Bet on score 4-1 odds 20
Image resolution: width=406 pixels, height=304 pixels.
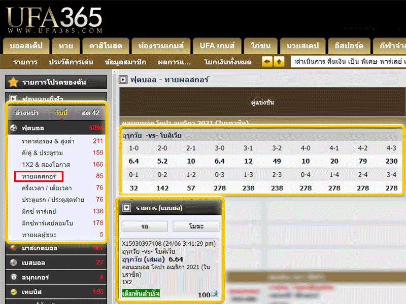(334, 161)
